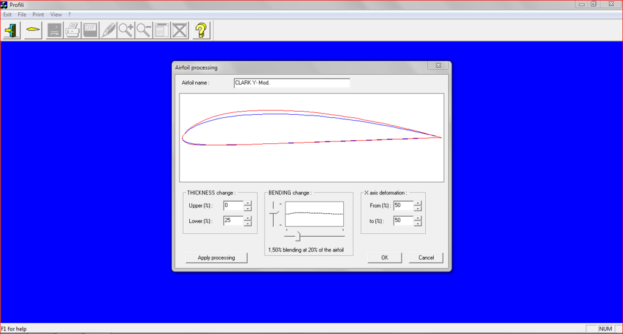The width and height of the screenshot is (623, 334).
Task: Open the File menu
Action: point(22,14)
